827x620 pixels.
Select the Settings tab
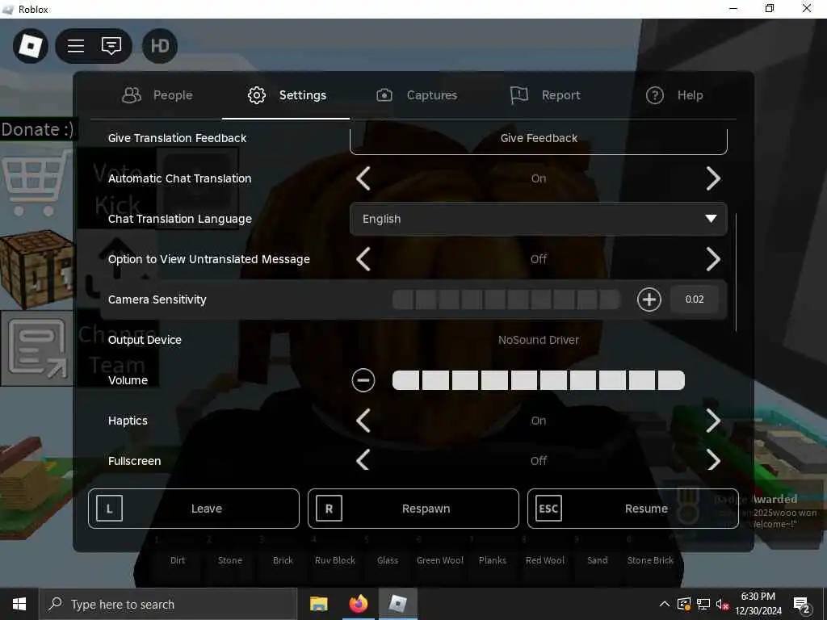[x=287, y=95]
